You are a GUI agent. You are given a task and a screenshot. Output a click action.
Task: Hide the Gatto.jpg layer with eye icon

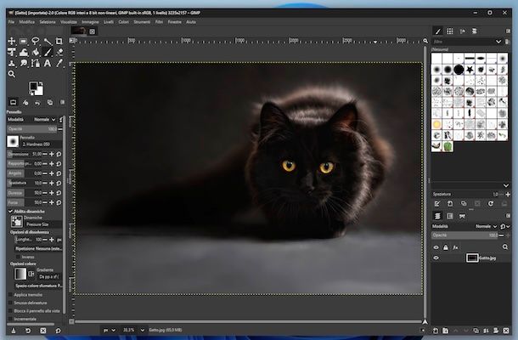(436, 258)
